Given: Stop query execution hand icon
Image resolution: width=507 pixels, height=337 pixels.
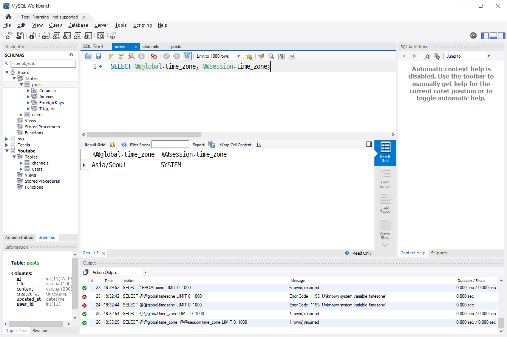Looking at the screenshot, I should tap(141, 56).
